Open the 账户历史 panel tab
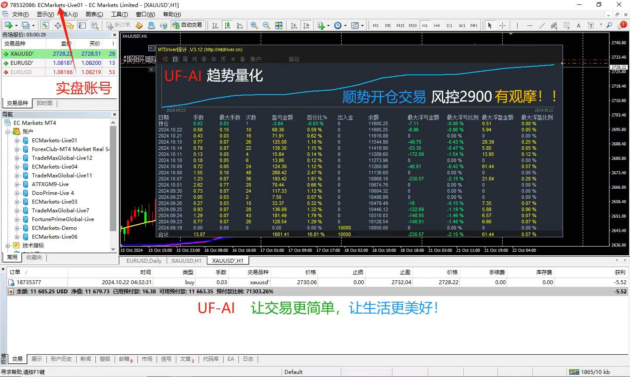The height and width of the screenshot is (377, 630). pos(61,359)
